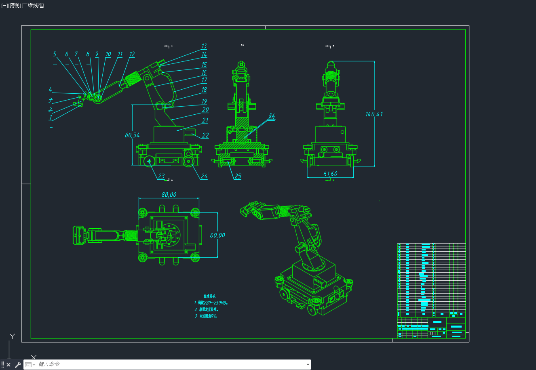The width and height of the screenshot is (536, 370).
Task: Select part callout number 22
Action: pos(205,135)
